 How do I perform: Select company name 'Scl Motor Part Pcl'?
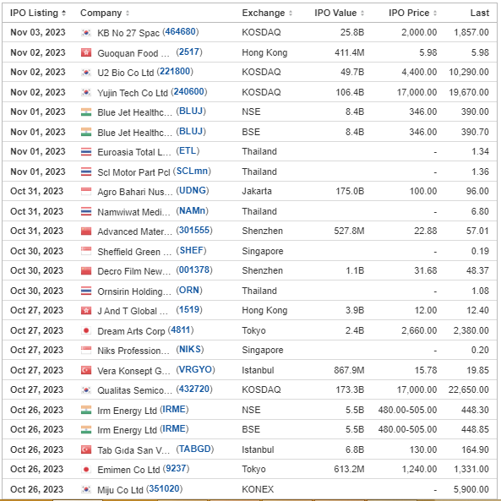[x=133, y=172]
